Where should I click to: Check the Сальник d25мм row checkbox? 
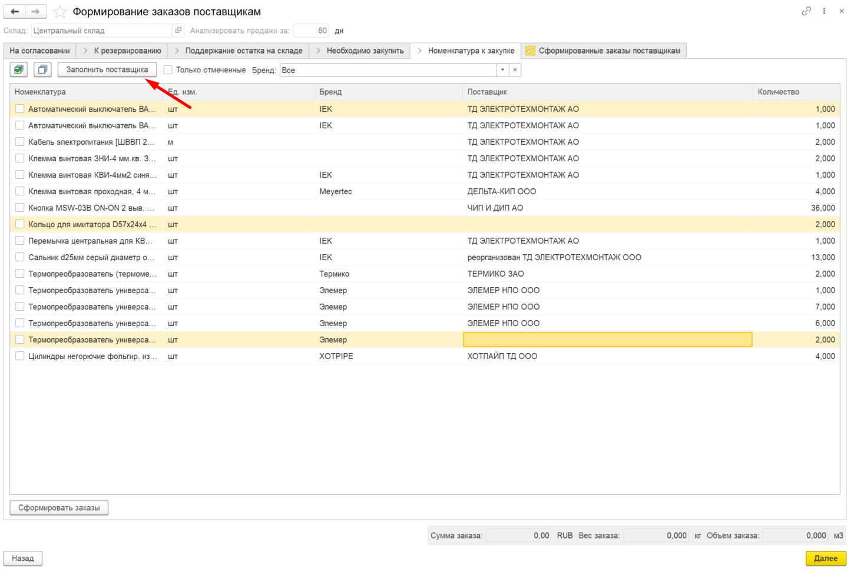(x=19, y=257)
